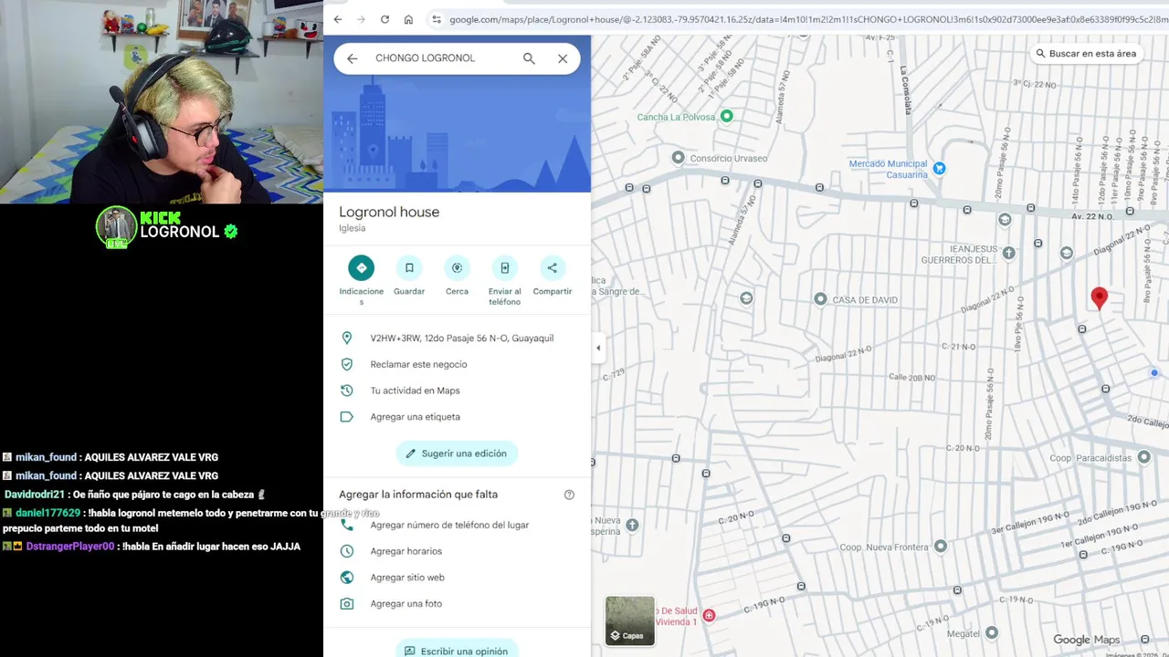Click the Consorcio Urvaseo map marker
The image size is (1169, 657).
pyautogui.click(x=678, y=158)
